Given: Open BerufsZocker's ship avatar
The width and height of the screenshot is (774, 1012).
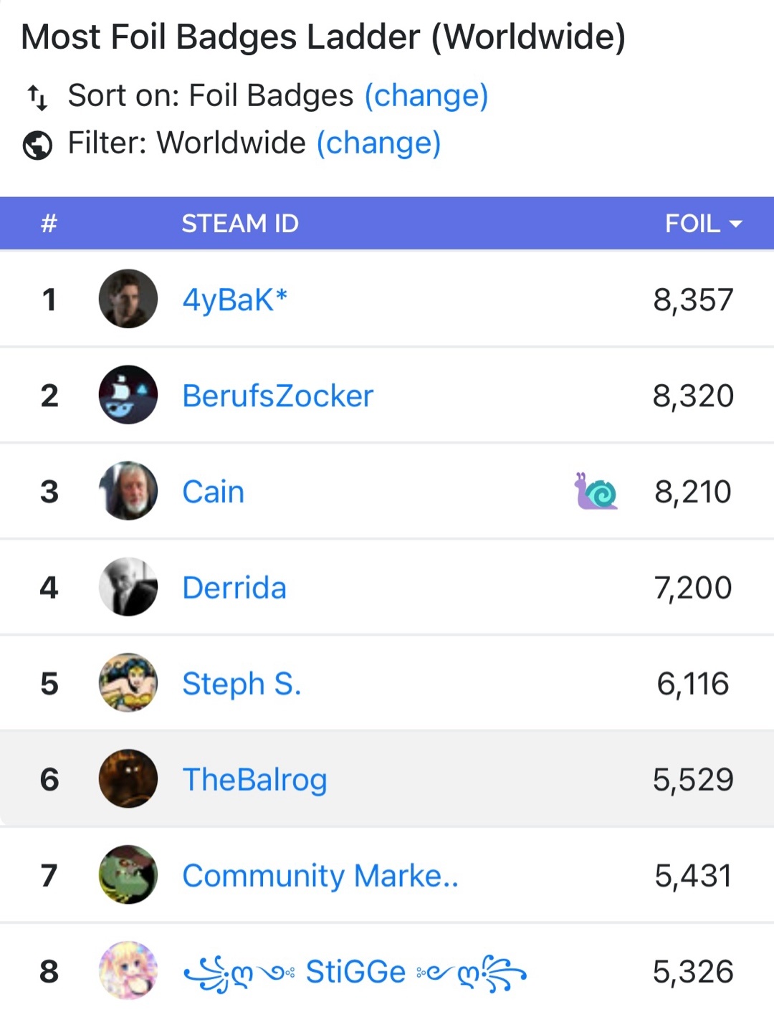Looking at the screenshot, I should pyautogui.click(x=128, y=395).
